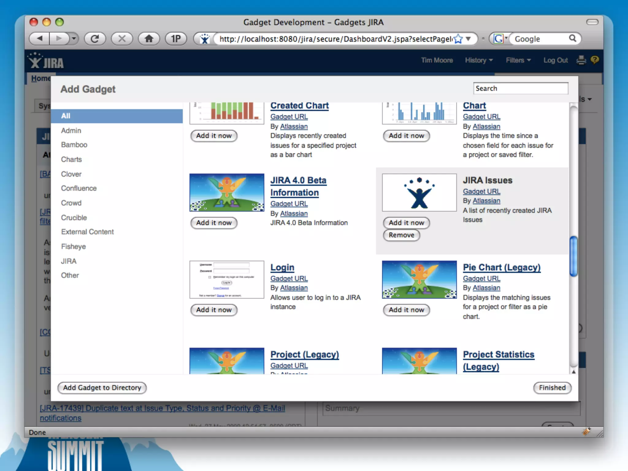Image resolution: width=628 pixels, height=471 pixels.
Task: Click the printer icon in JIRA header
Action: tap(581, 60)
